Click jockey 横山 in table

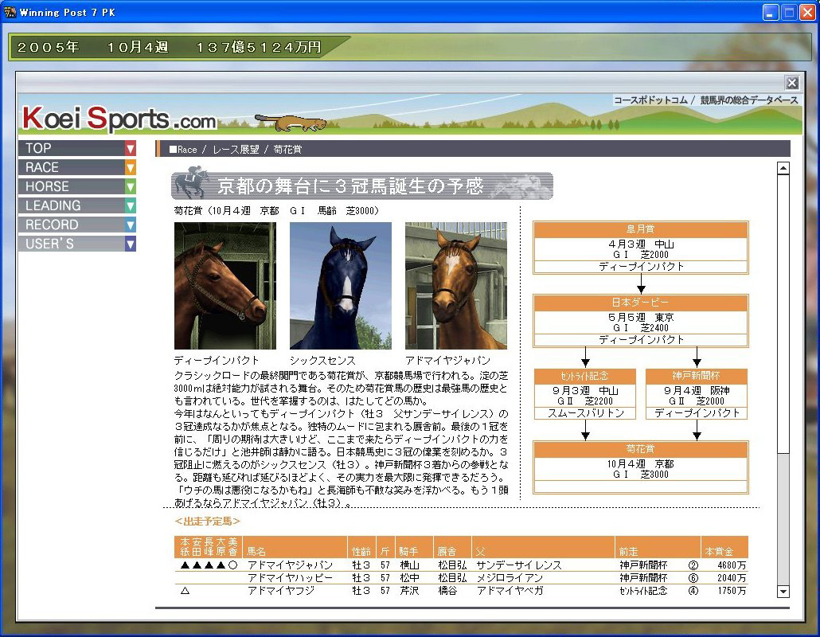409,565
